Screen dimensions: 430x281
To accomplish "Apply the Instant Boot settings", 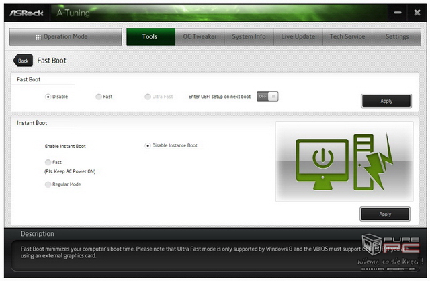I will (384, 214).
